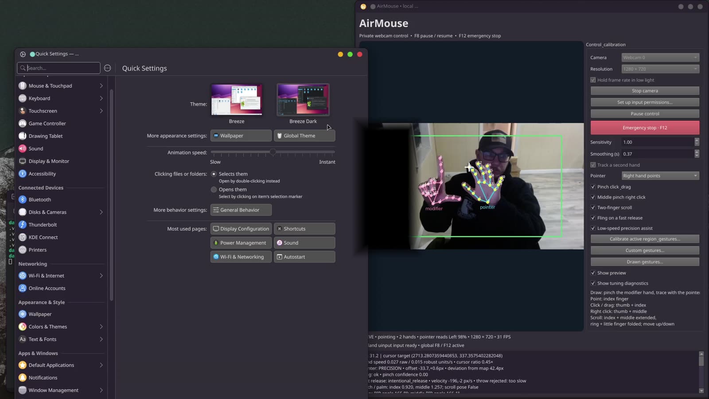Screen dimensions: 709x399
Task: Select the 'Opens them' radio option
Action: pyautogui.click(x=214, y=189)
